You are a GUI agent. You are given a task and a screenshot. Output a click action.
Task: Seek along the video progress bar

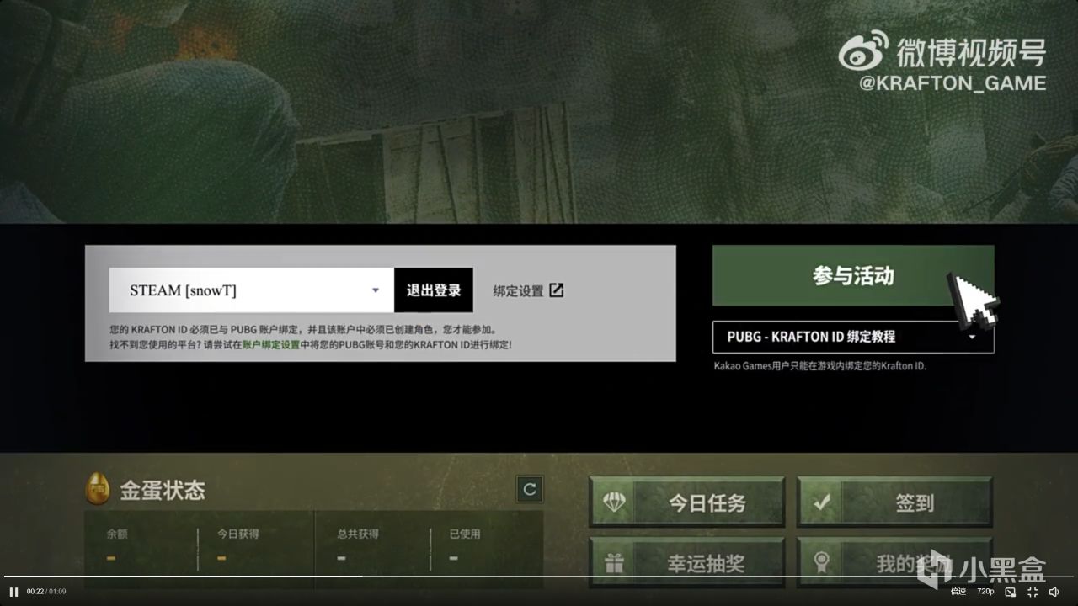539,577
